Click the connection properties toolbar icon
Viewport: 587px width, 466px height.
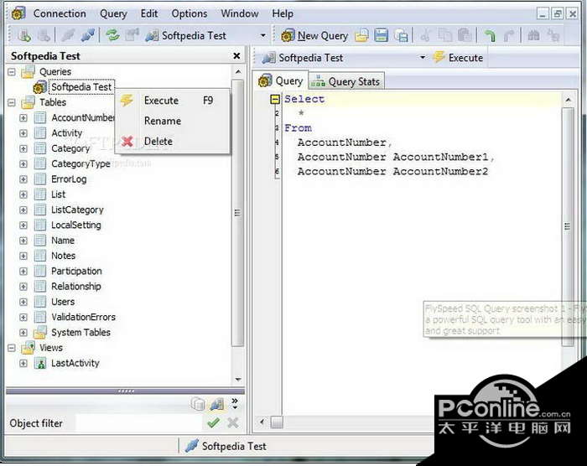pyautogui.click(x=132, y=35)
